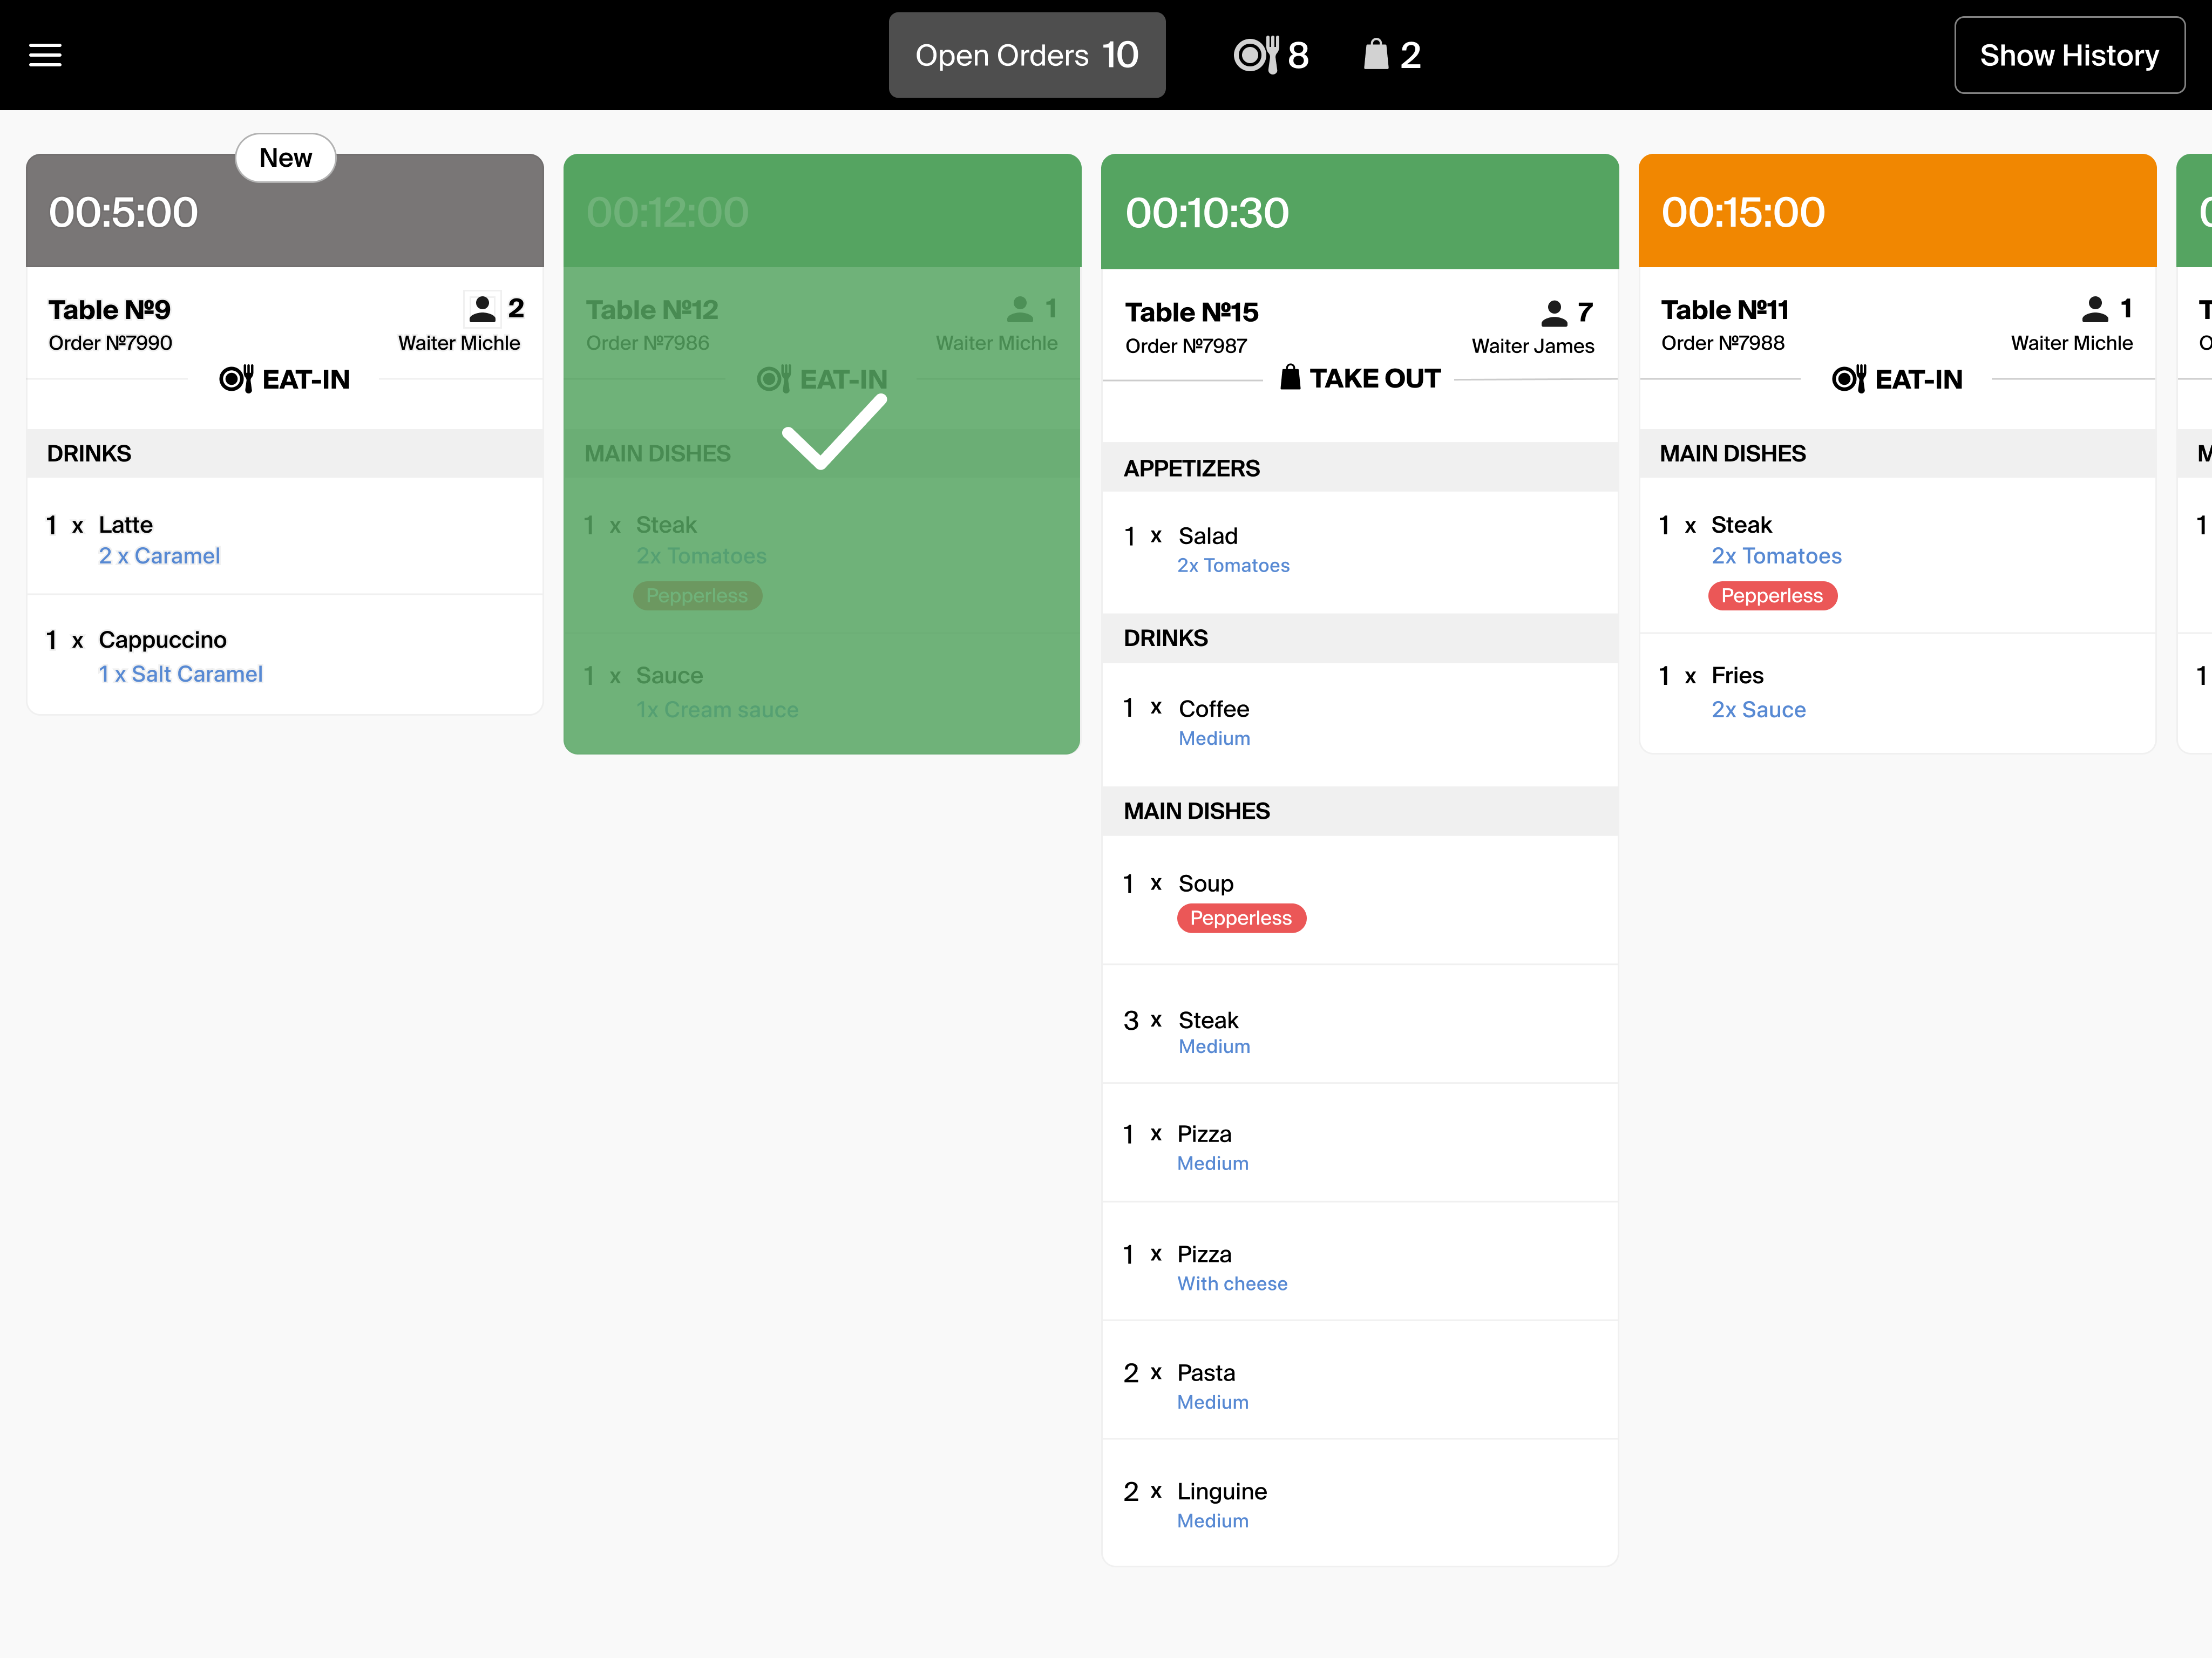Viewport: 2212px width, 1658px height.
Task: Select the Steak item on Table №11
Action: [x=1897, y=556]
